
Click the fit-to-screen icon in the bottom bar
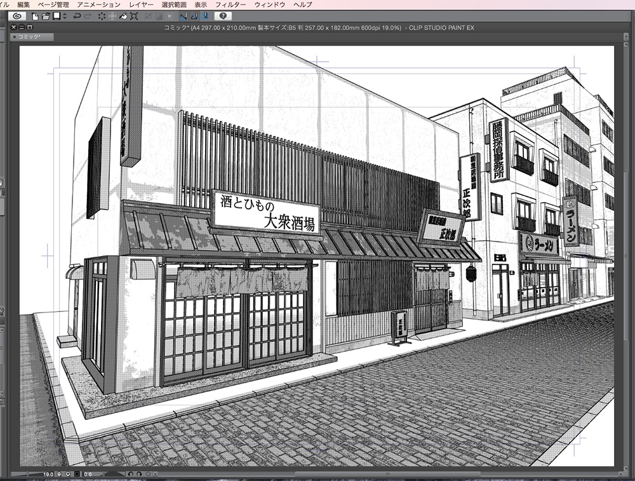(76, 473)
